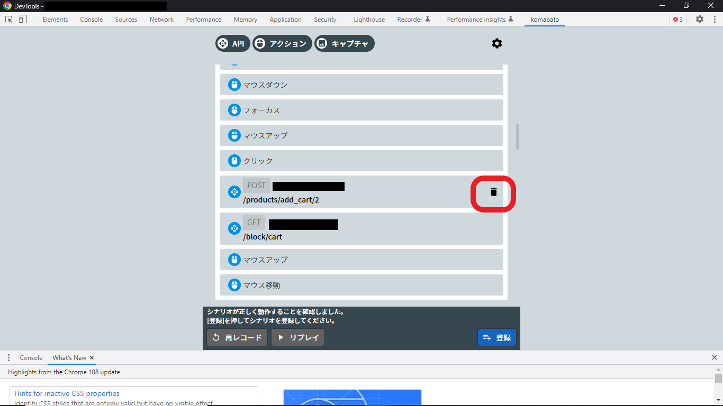Open the drawer three-dot menu beside Console
The width and height of the screenshot is (723, 406).
8,358
